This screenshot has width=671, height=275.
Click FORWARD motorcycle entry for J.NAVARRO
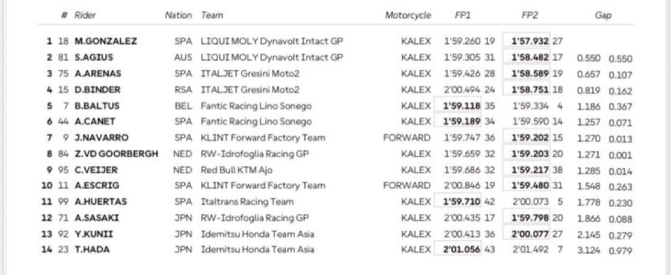[x=406, y=137]
